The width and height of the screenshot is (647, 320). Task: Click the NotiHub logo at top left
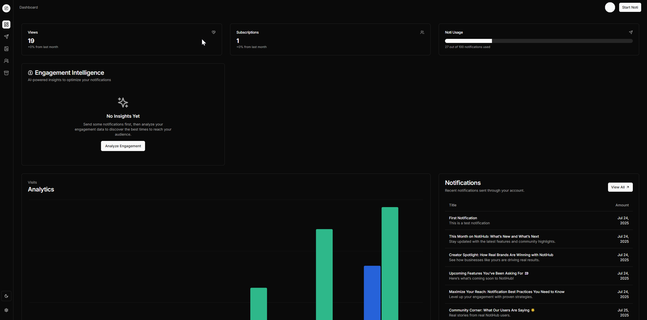[6, 8]
